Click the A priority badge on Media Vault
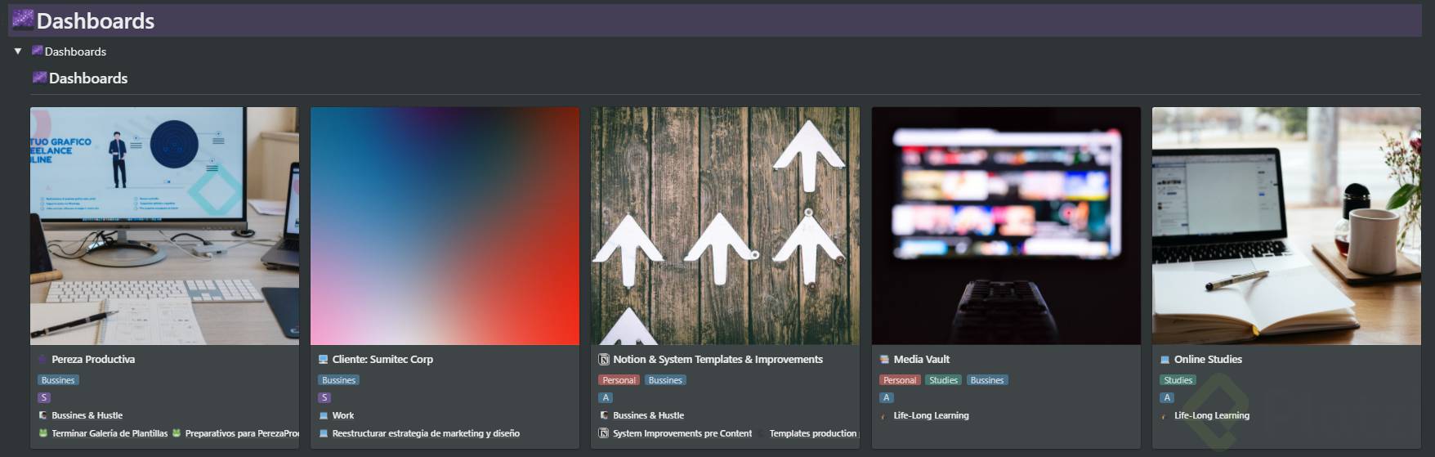Image resolution: width=1435 pixels, height=457 pixels. [x=887, y=397]
